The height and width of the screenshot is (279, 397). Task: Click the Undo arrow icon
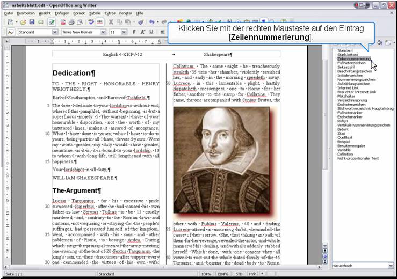click(151, 22)
